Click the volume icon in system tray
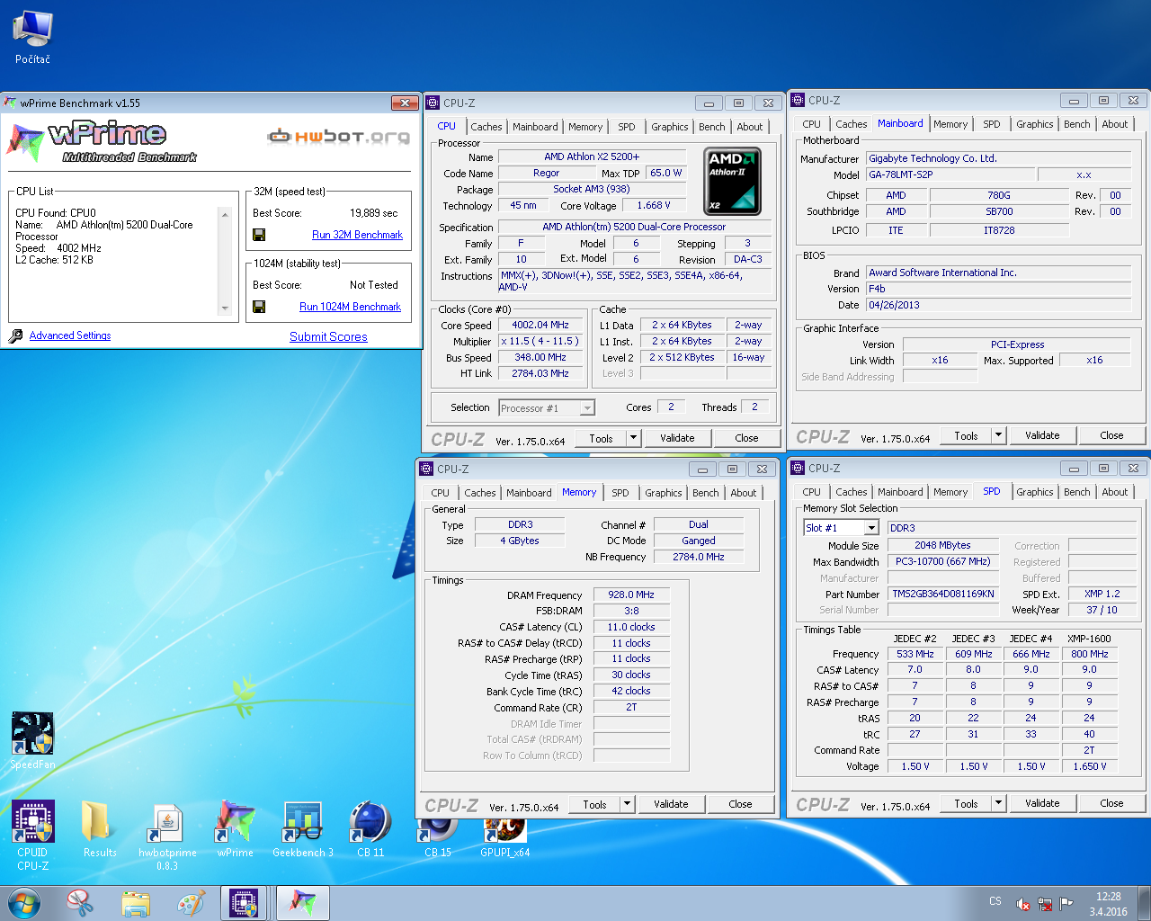Viewport: 1151px width, 921px height. (1023, 904)
